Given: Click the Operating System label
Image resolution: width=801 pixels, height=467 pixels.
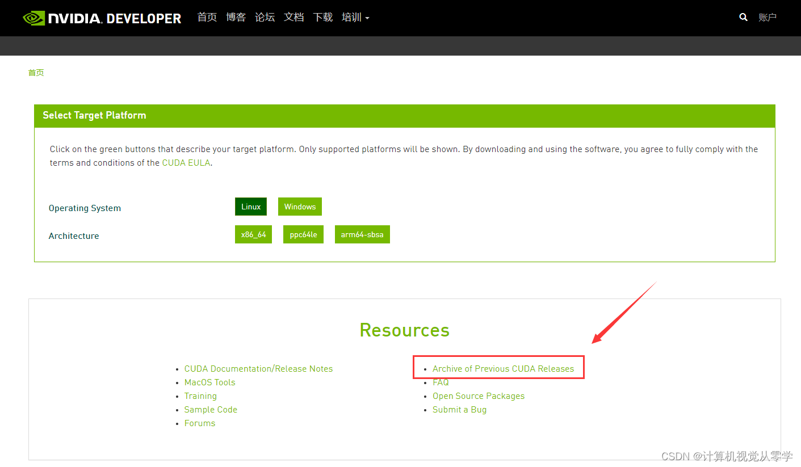Looking at the screenshot, I should pos(85,208).
